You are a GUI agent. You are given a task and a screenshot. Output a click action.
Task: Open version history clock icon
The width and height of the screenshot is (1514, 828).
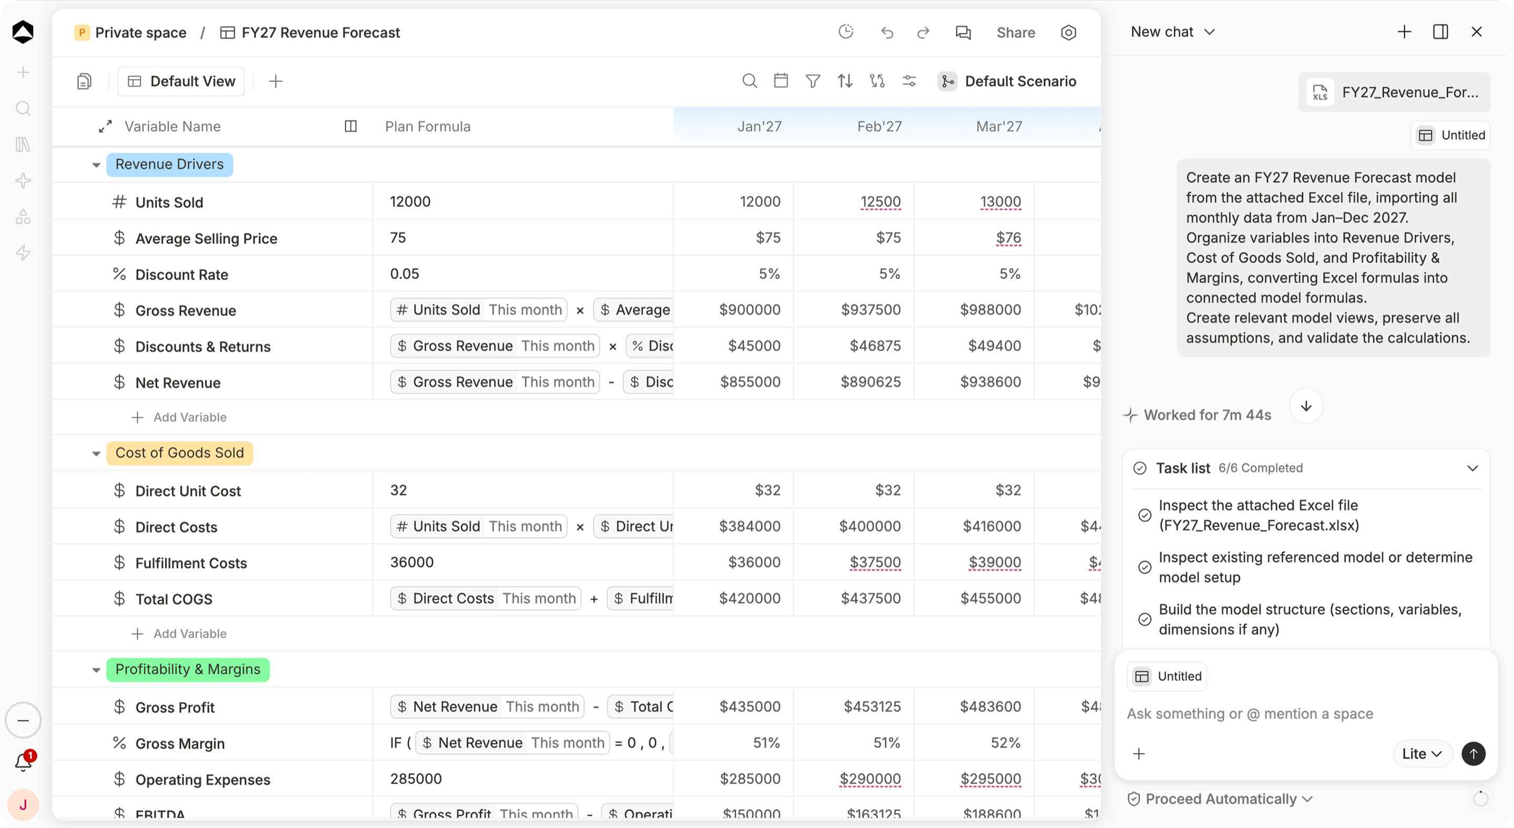point(846,32)
